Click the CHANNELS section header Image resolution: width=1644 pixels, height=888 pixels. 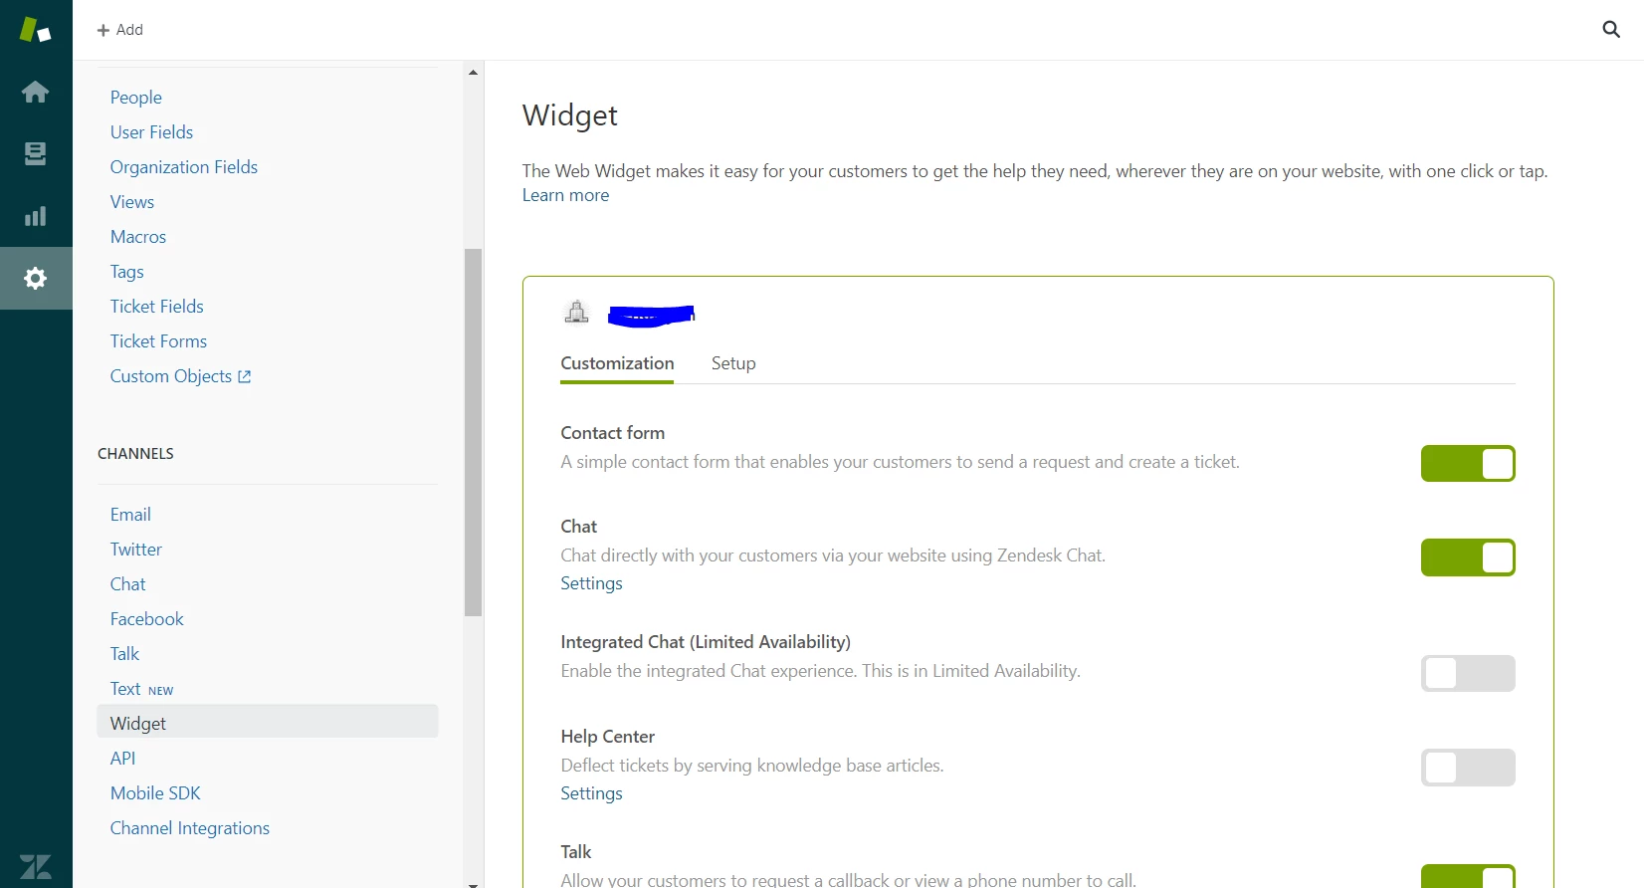[135, 454]
